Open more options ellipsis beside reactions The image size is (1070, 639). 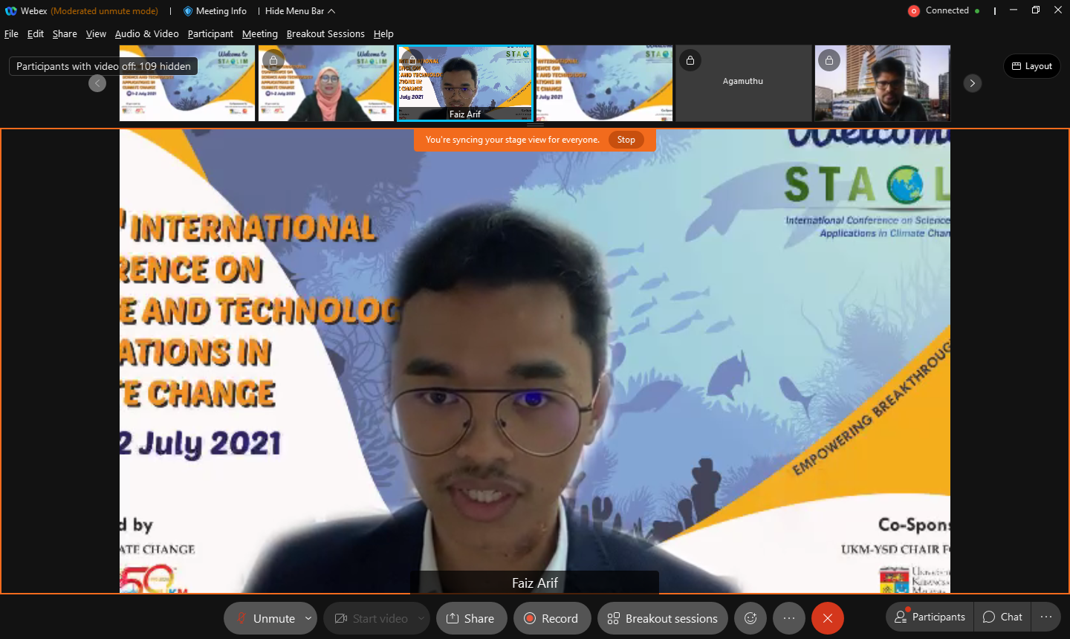point(789,618)
